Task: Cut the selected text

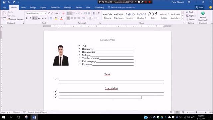Action: [10, 12]
